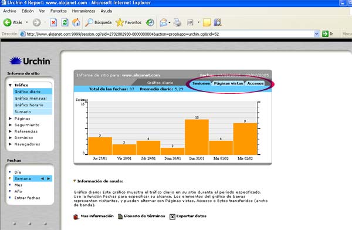Image resolution: width=352 pixels, height=230 pixels.
Task: Select the Día date range option
Action: pos(18,172)
